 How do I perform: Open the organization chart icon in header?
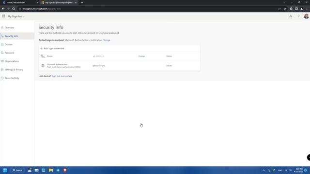291,16
